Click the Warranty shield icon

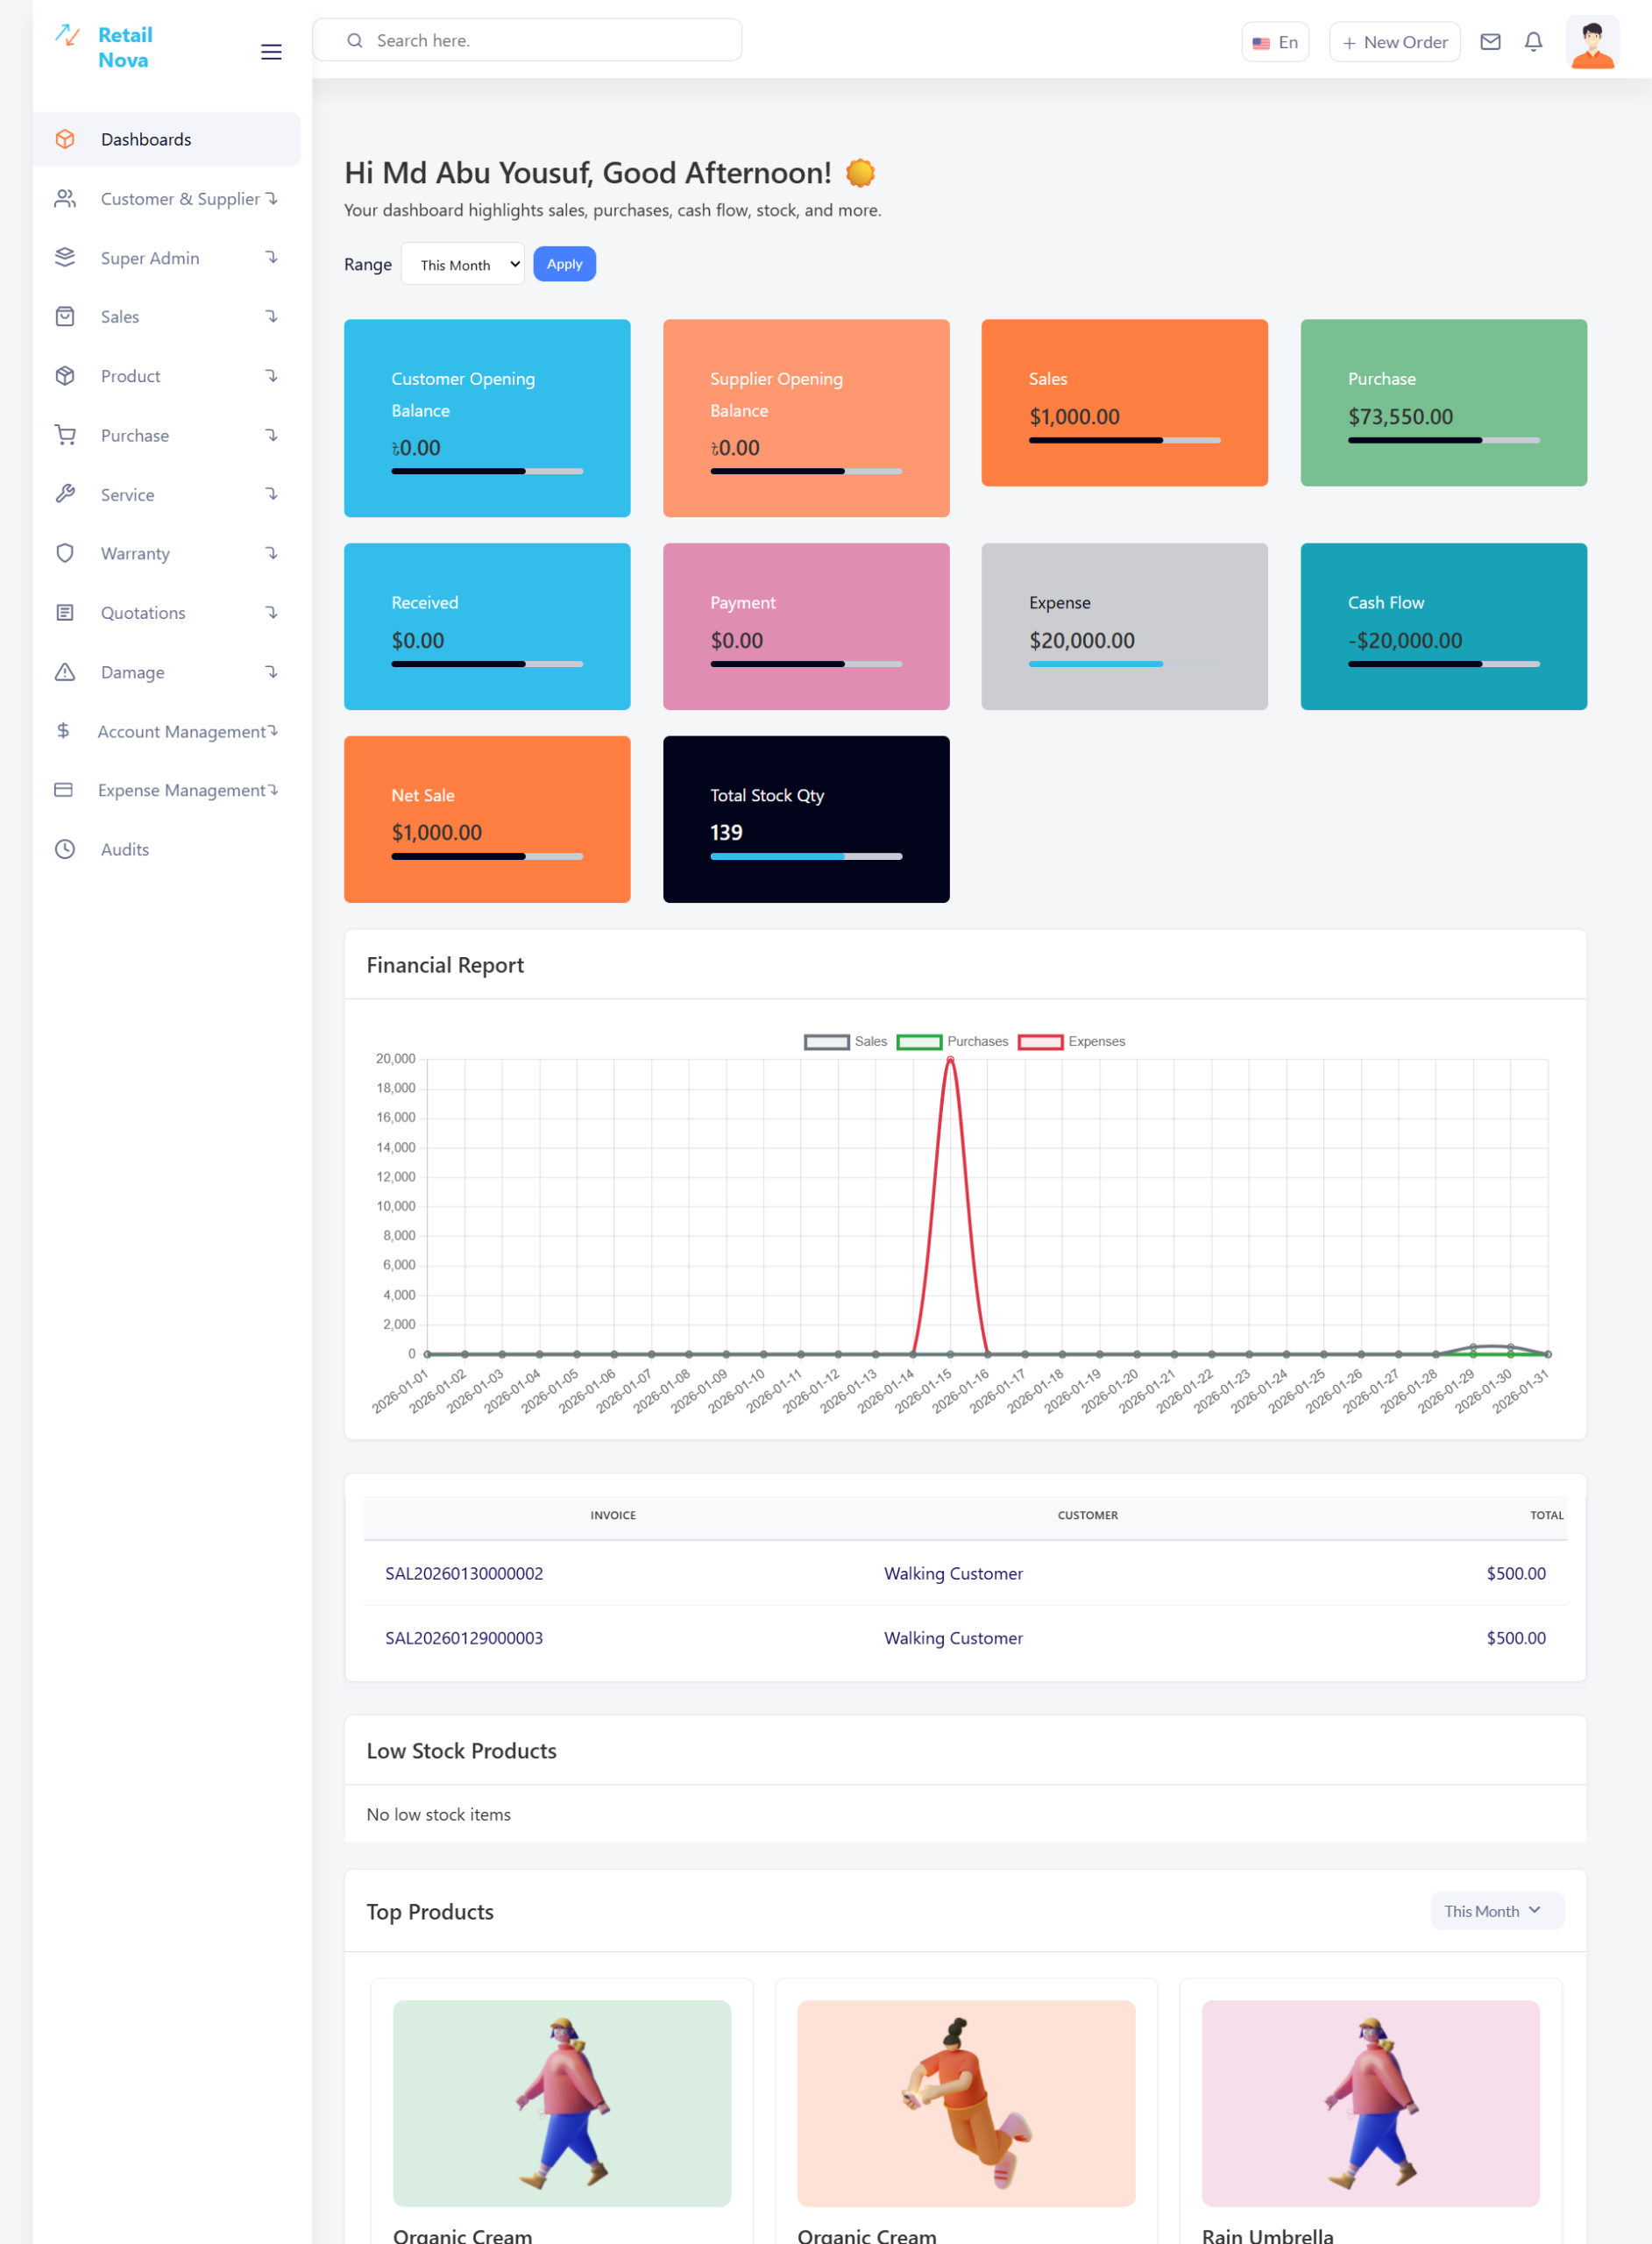coord(65,553)
